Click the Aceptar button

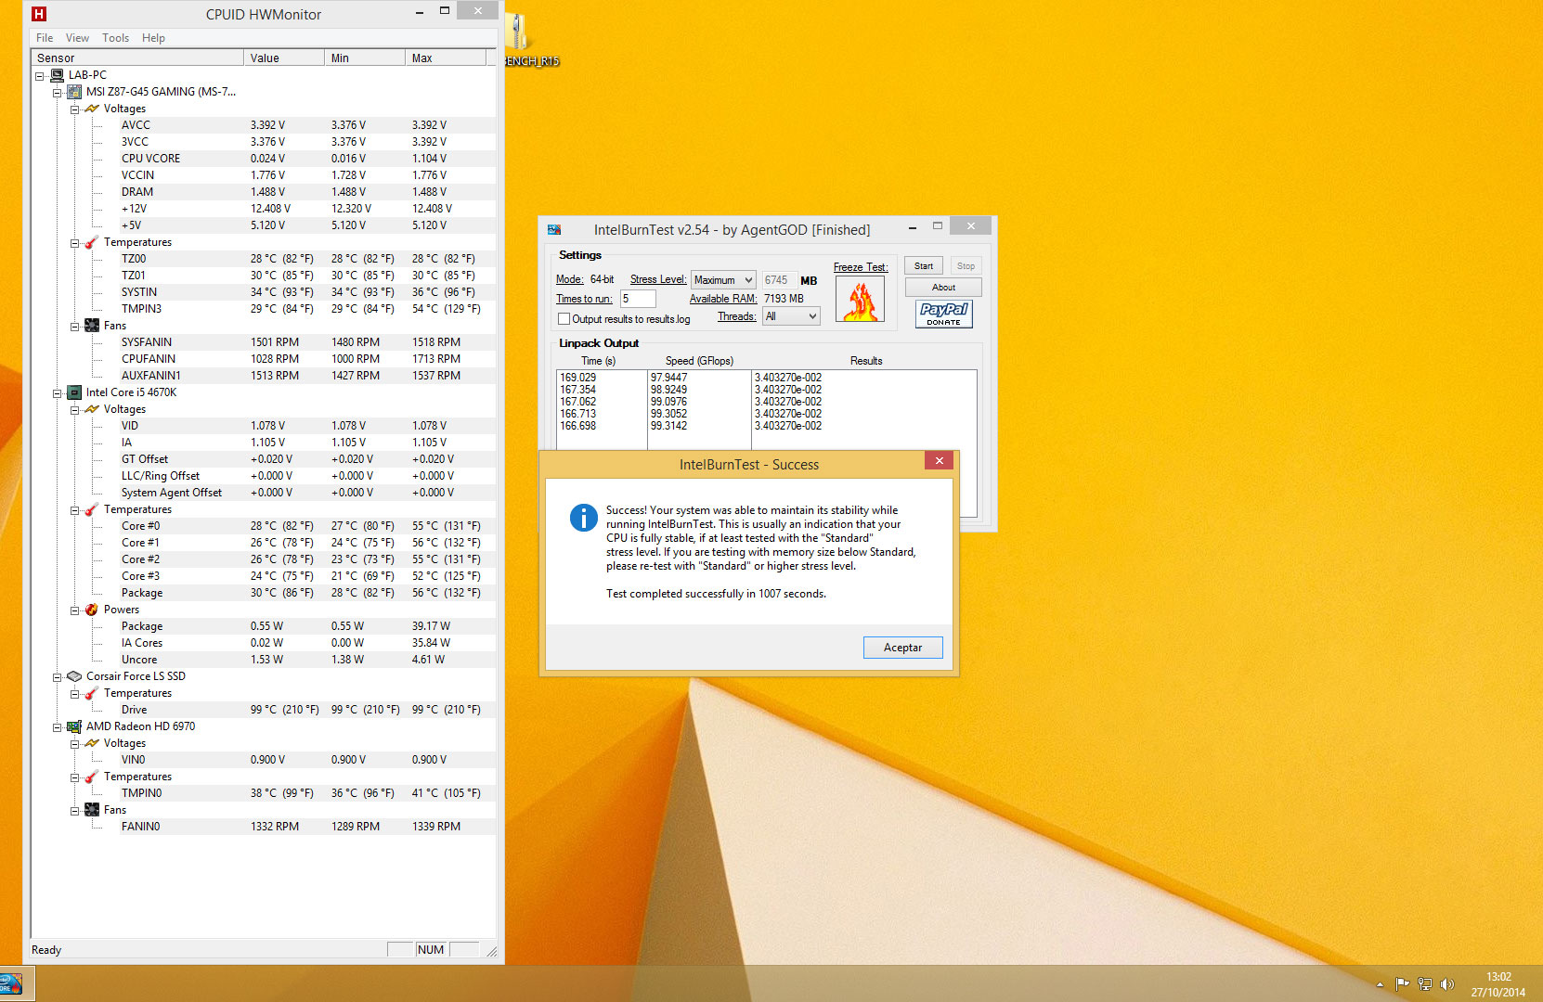tap(902, 648)
